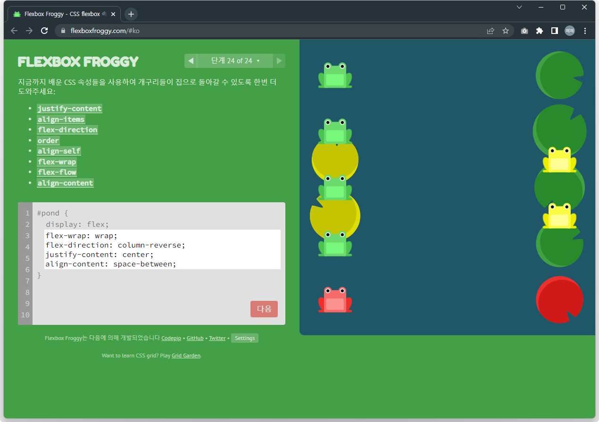Click the code line '#pond {'

point(53,213)
